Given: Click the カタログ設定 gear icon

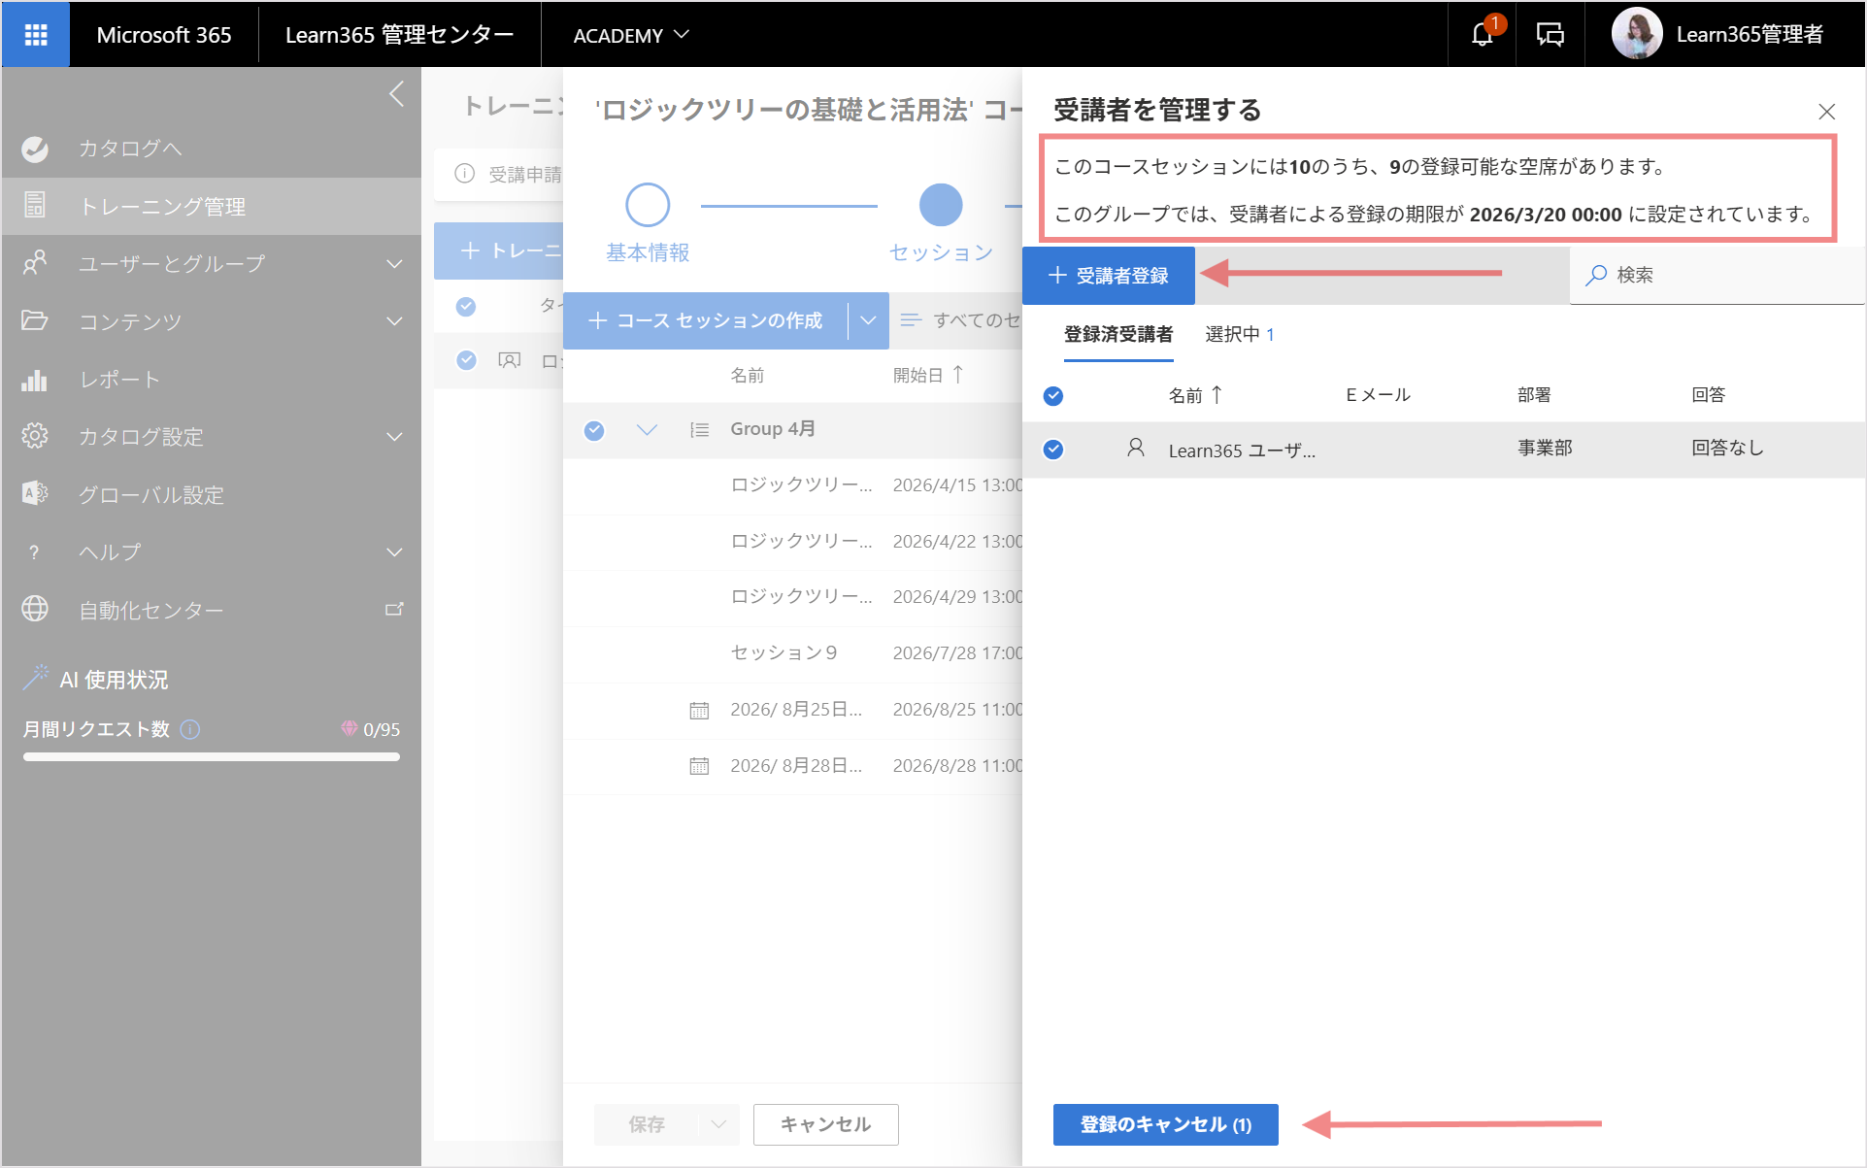Looking at the screenshot, I should point(35,436).
